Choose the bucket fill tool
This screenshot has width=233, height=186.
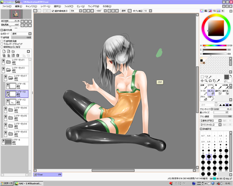pos(203,98)
